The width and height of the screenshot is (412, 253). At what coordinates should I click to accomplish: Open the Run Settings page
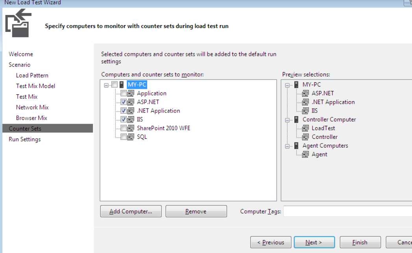(x=25, y=139)
